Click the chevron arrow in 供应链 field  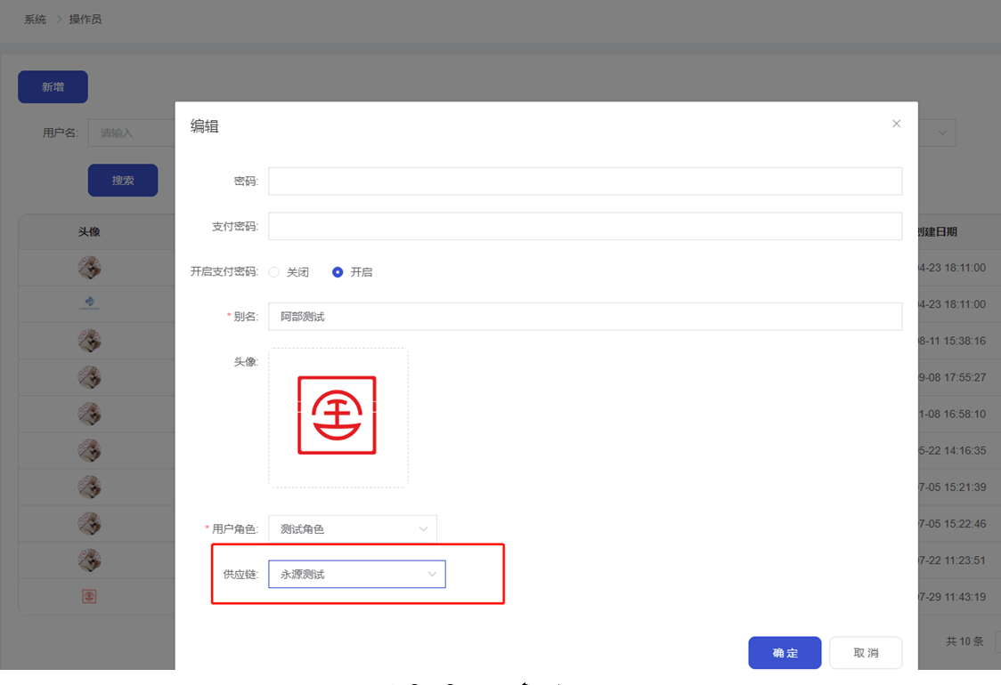pyautogui.click(x=432, y=575)
